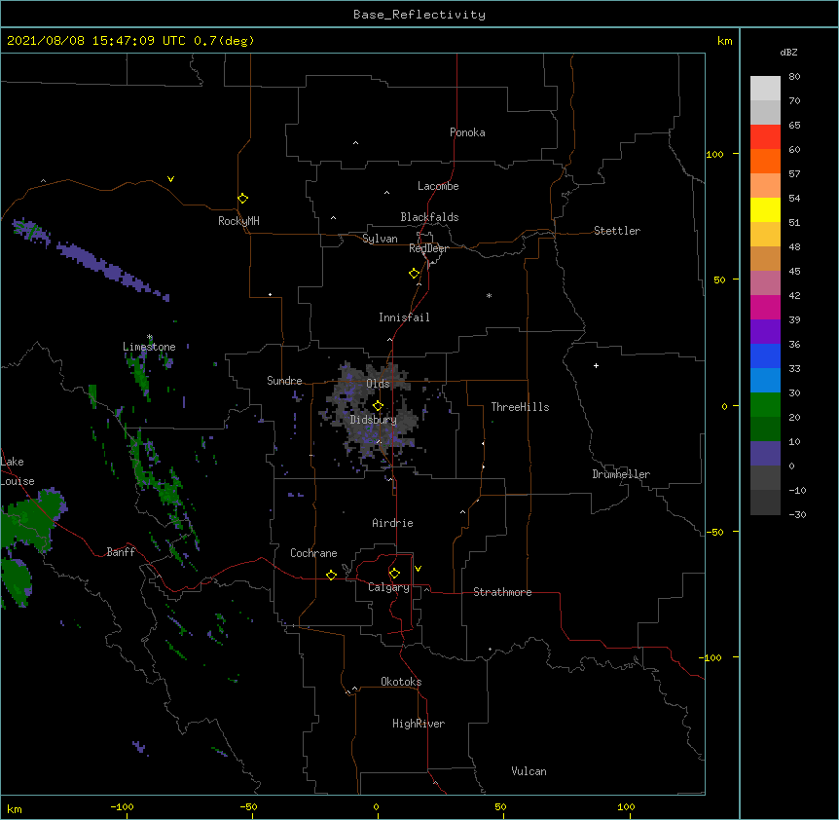Click the white asterisk above the Limestone label

click(x=150, y=337)
